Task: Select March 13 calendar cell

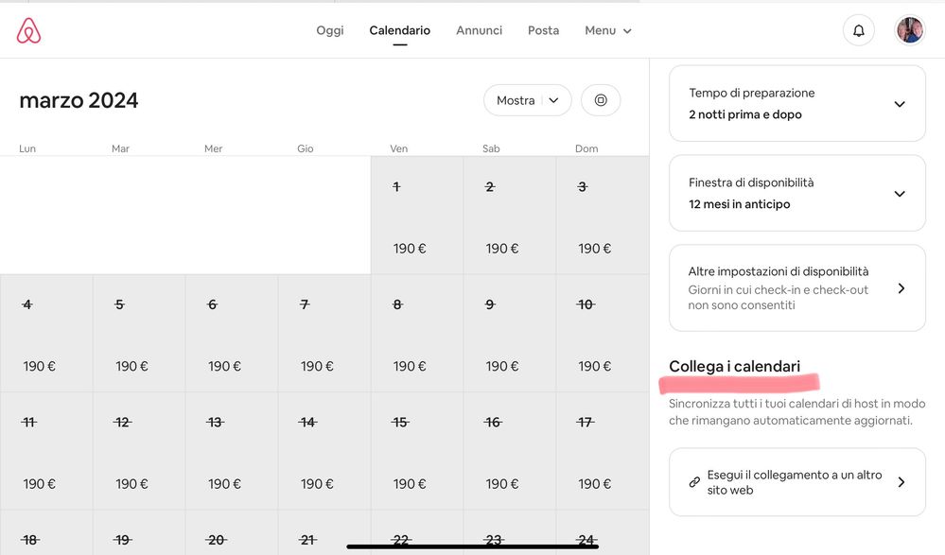Action: (231, 451)
